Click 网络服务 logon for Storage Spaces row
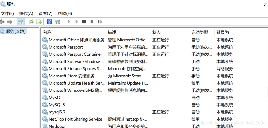 pos(225,69)
